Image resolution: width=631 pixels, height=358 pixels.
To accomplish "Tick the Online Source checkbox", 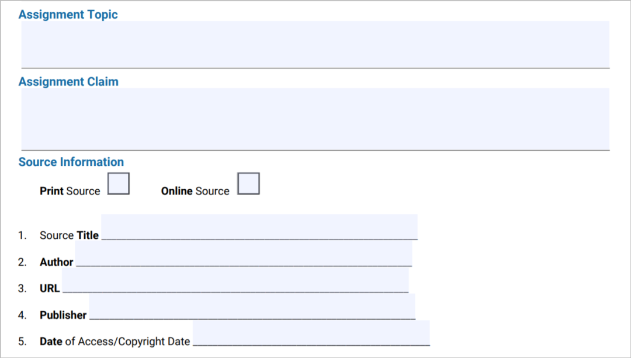I will coord(248,183).
